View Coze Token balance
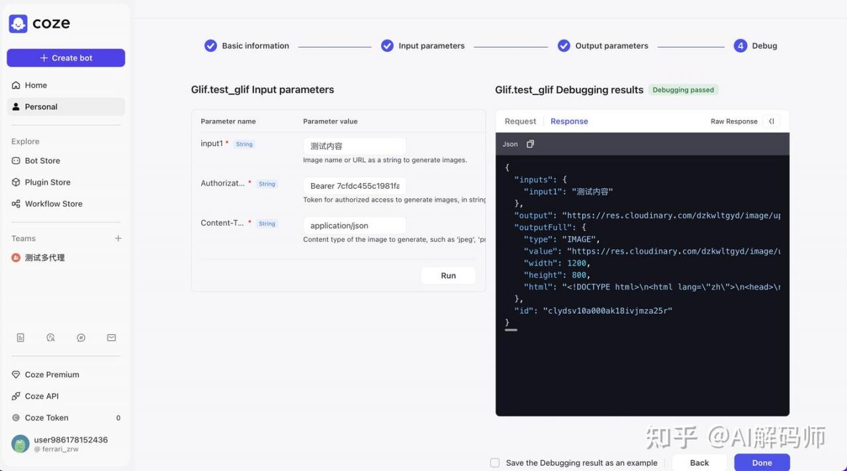The image size is (847, 471). coord(66,417)
